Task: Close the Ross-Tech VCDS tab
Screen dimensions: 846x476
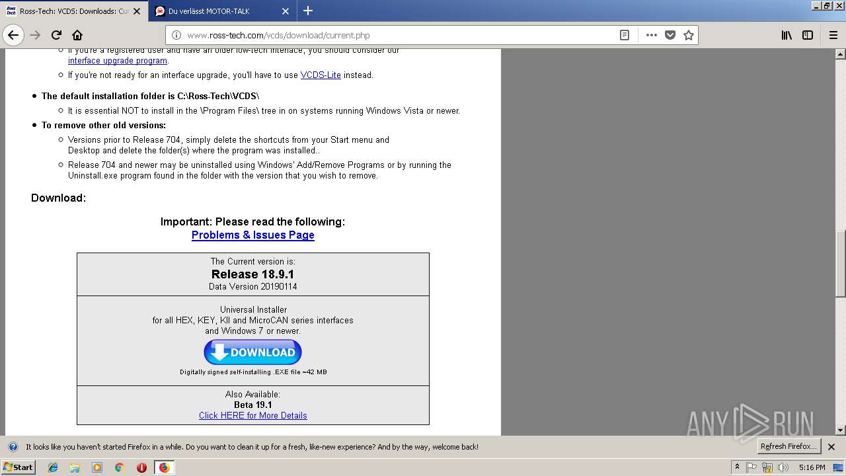Action: [x=137, y=11]
